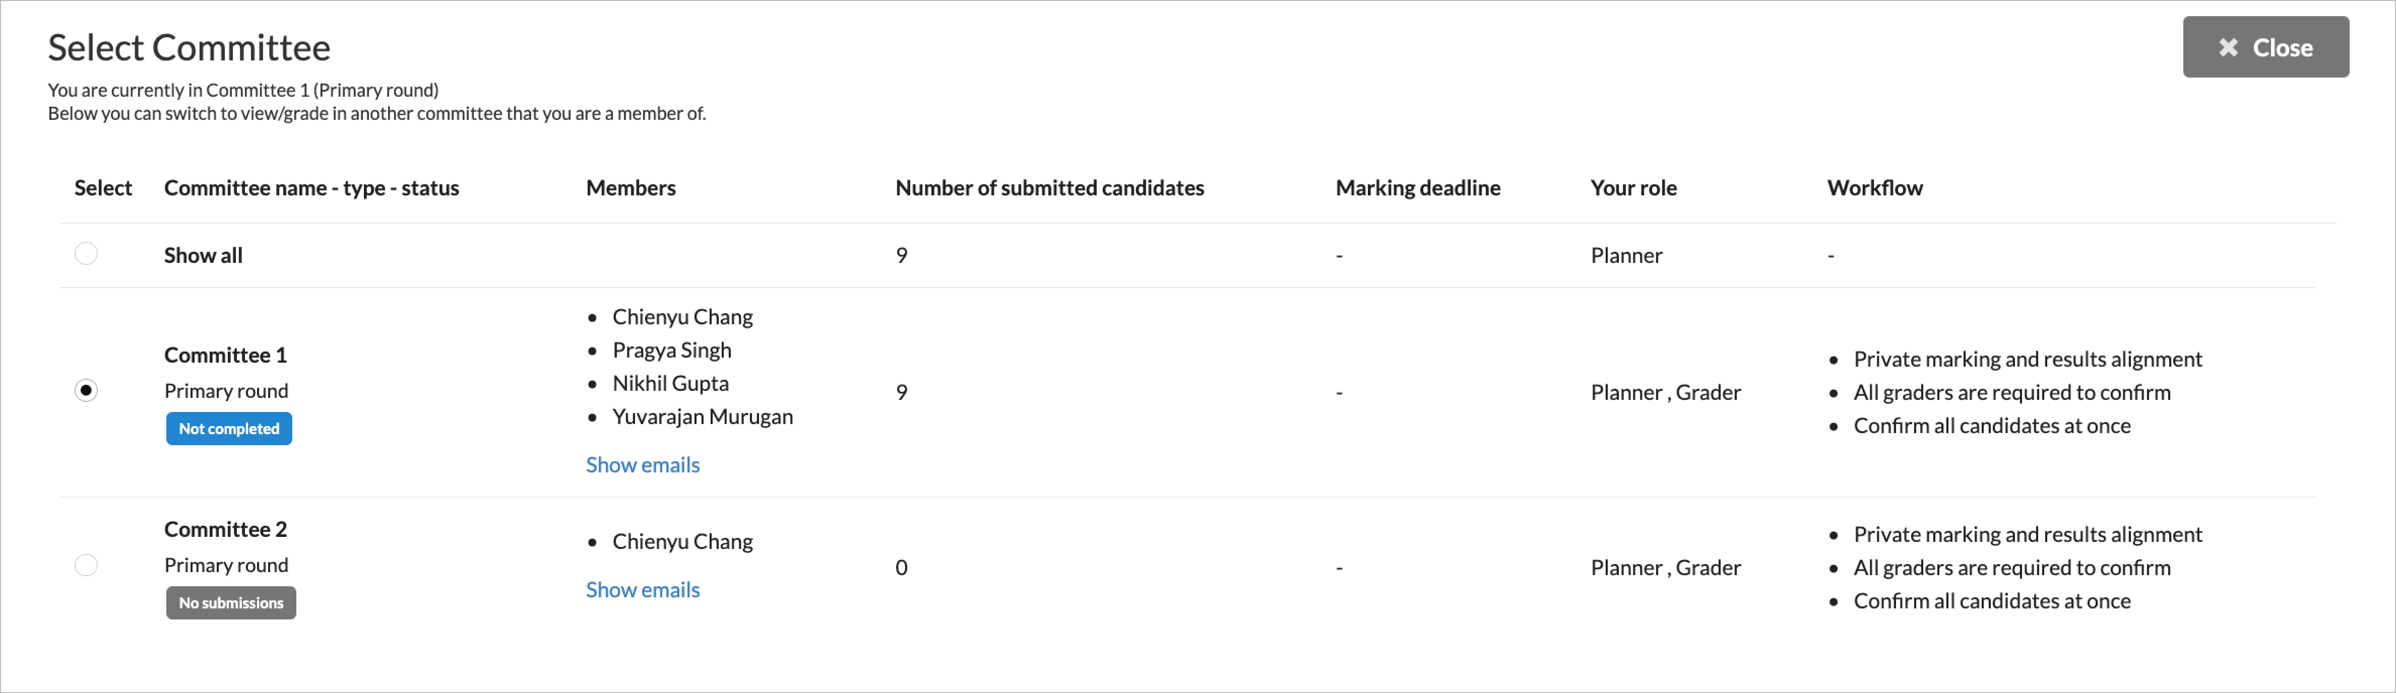Click the Marking deadline column header
Viewport: 2396px width, 693px height.
point(1418,188)
